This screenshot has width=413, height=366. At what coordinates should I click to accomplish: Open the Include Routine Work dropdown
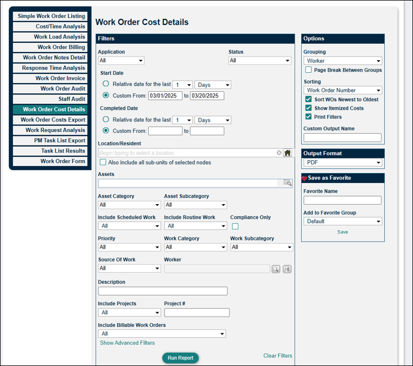point(195,226)
